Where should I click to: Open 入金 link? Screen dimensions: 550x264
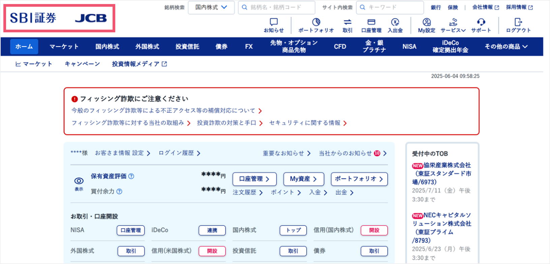(318, 193)
